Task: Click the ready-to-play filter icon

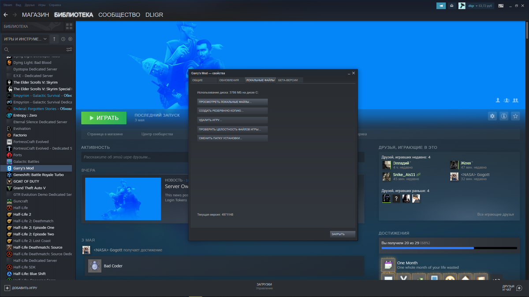Action: pyautogui.click(x=70, y=39)
